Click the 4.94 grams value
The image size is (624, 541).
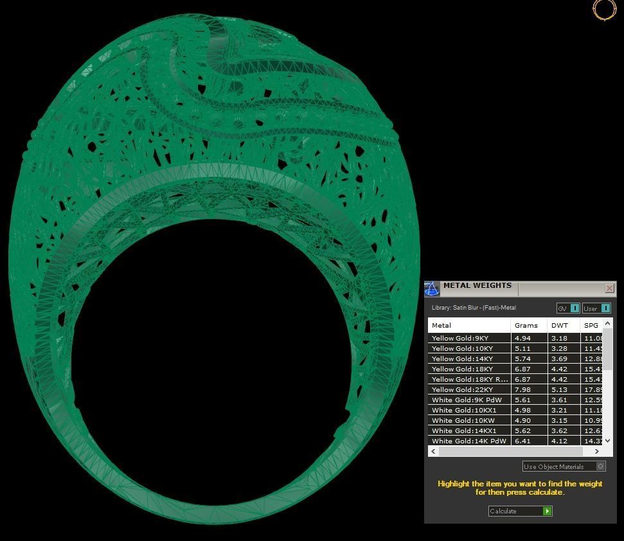point(522,338)
